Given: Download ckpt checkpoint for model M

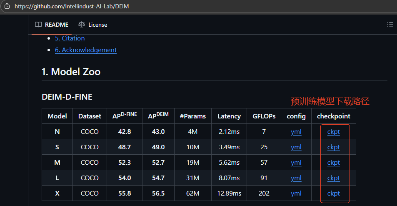Looking at the screenshot, I should point(333,163).
